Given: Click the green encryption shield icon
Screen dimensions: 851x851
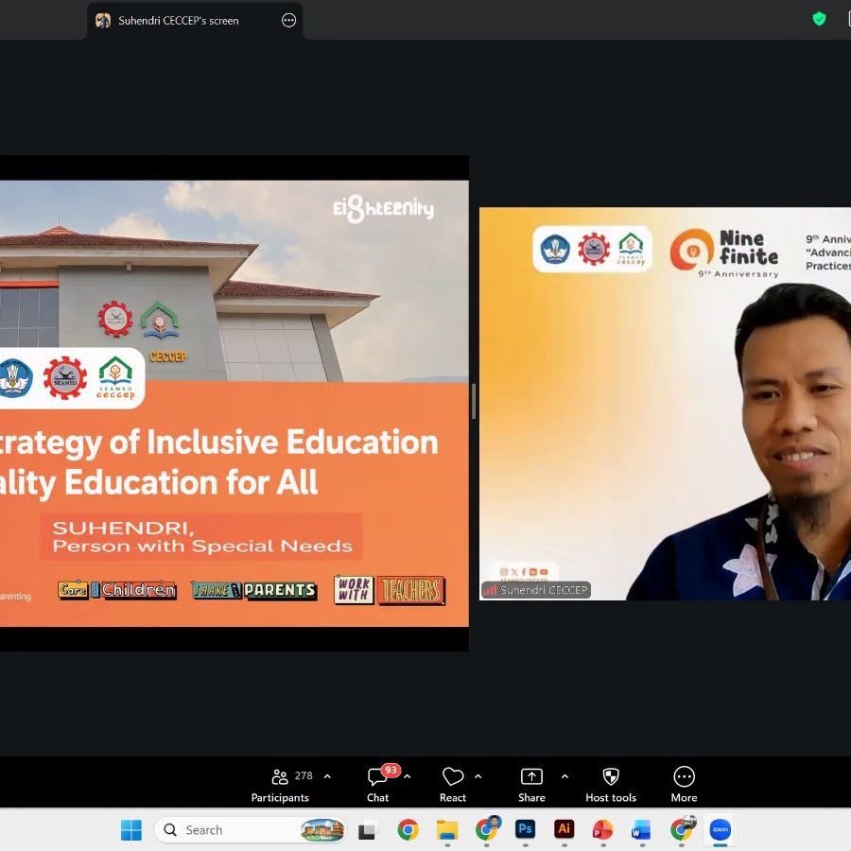Looking at the screenshot, I should [x=819, y=19].
